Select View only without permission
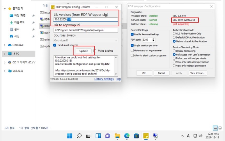225x141 pixels. (174, 66)
